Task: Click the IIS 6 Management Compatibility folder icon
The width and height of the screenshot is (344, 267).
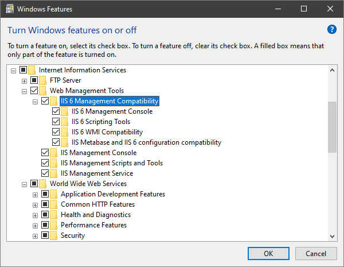Action: [x=54, y=101]
